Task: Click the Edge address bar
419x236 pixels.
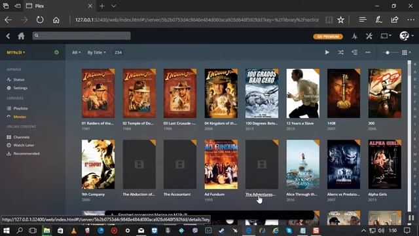Action: (196, 20)
